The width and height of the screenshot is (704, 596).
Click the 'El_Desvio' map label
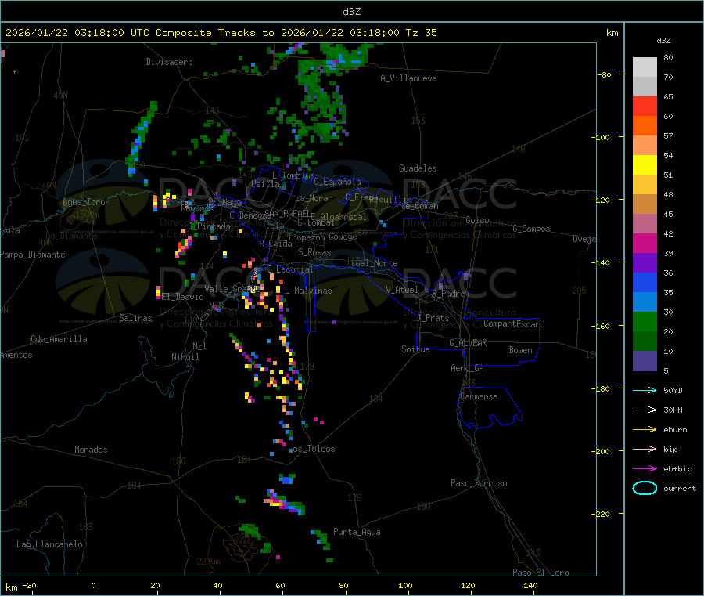click(183, 297)
